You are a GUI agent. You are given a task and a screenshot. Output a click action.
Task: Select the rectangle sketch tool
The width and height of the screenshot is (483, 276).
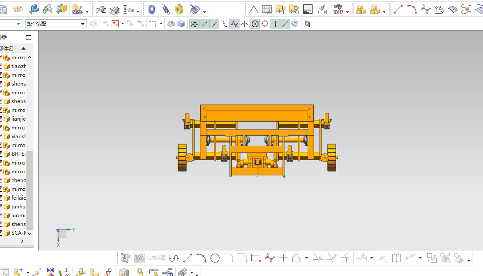(x=256, y=258)
